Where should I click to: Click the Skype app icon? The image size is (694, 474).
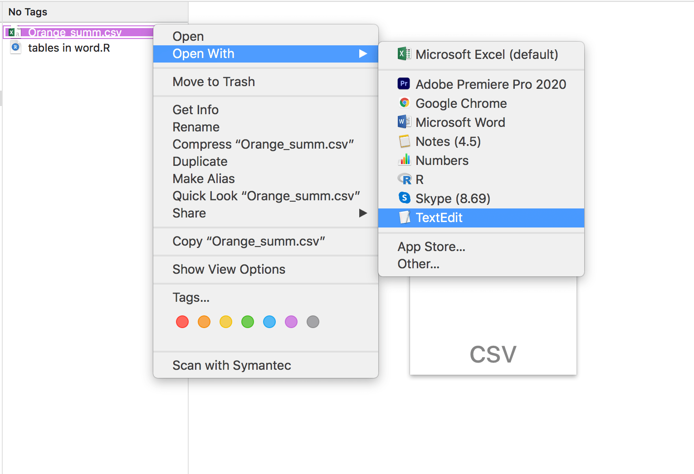[403, 198]
